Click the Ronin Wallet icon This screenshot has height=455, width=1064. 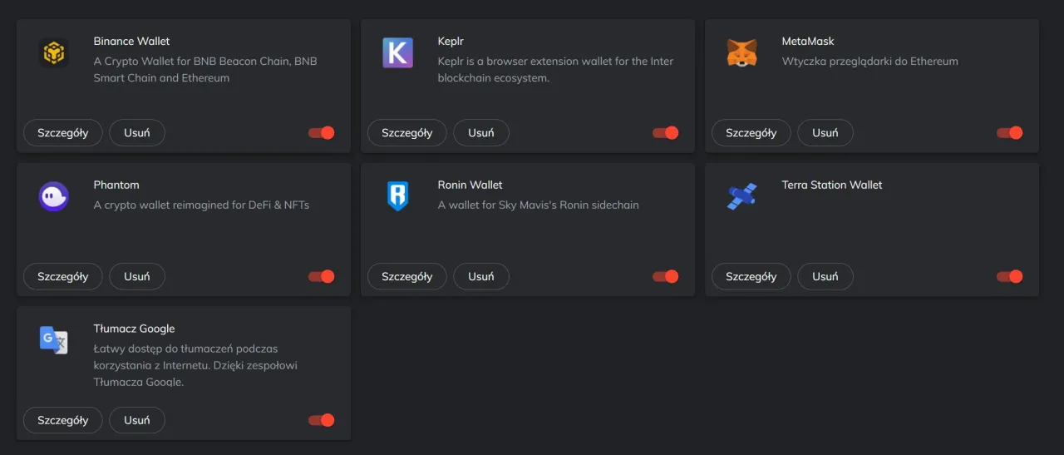397,196
